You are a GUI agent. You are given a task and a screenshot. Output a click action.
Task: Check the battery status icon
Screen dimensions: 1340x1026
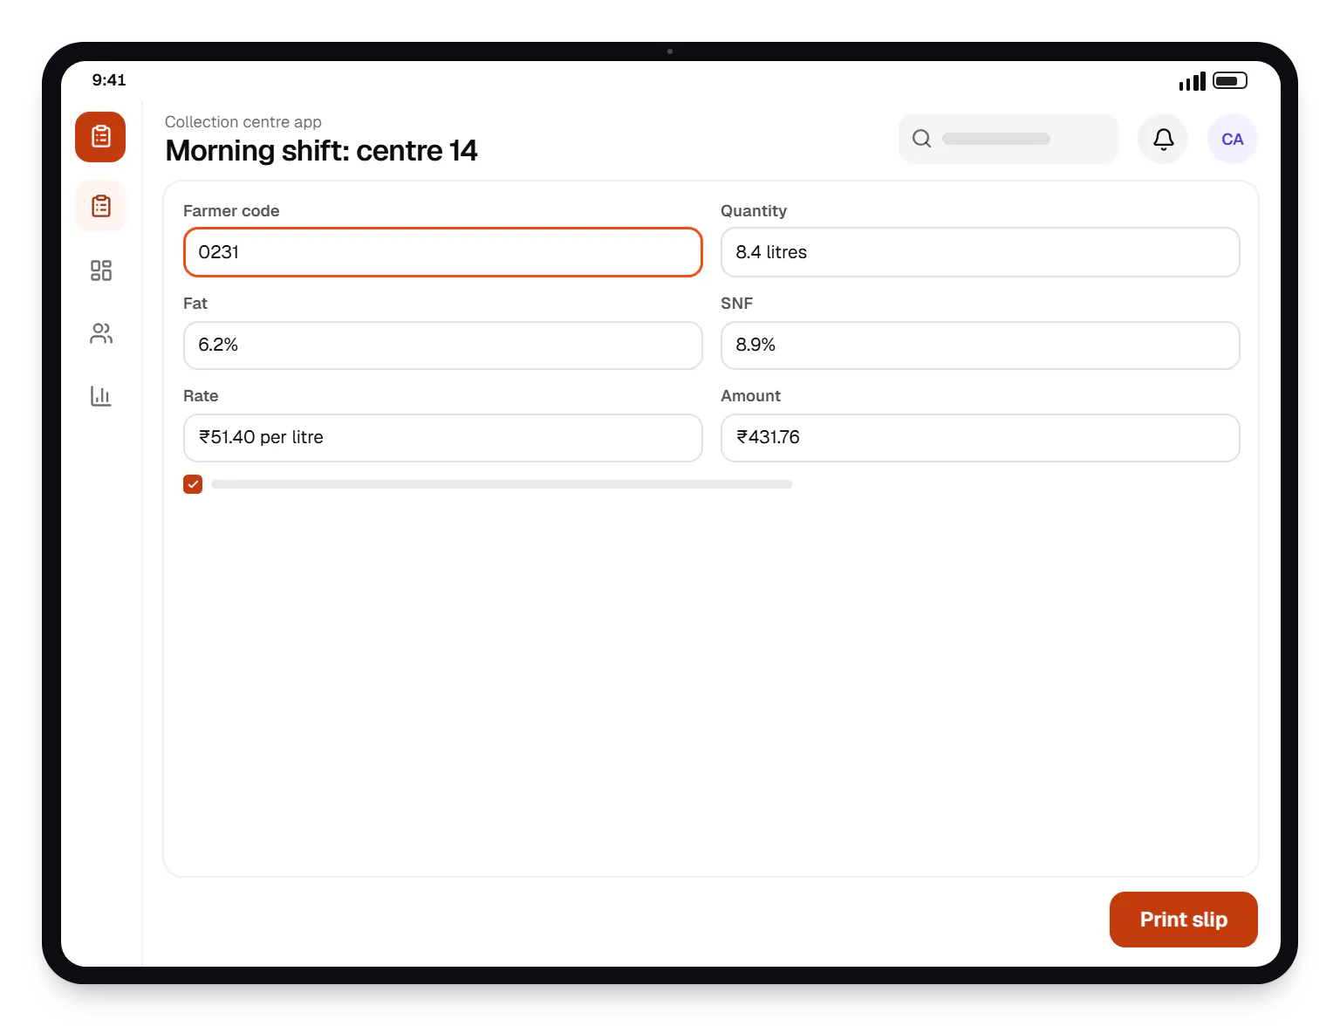click(x=1230, y=80)
